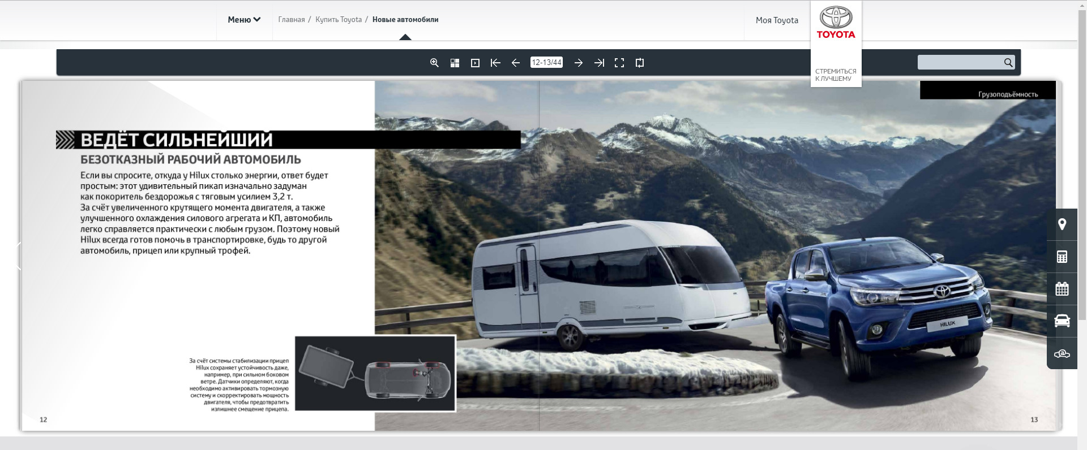The height and width of the screenshot is (450, 1087).
Task: Switch brochure to fullscreen mode
Action: pos(619,63)
